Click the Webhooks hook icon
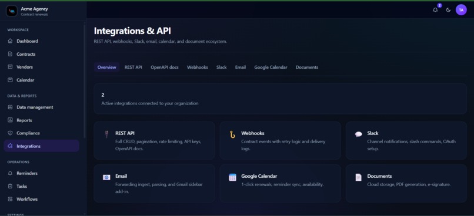The width and height of the screenshot is (474, 216). (232, 134)
